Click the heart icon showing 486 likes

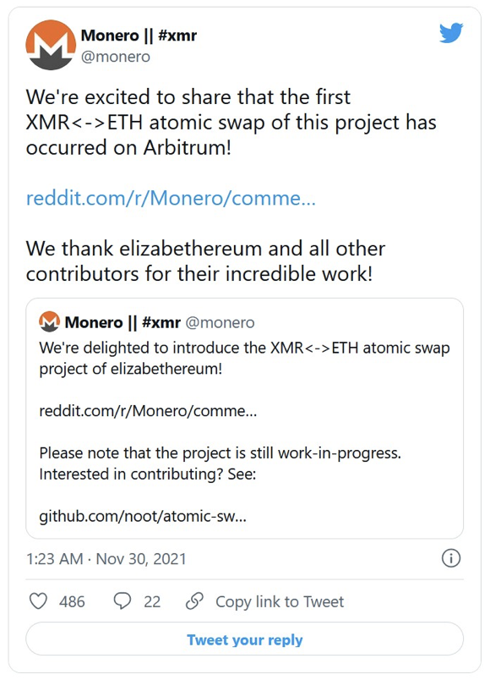(37, 601)
